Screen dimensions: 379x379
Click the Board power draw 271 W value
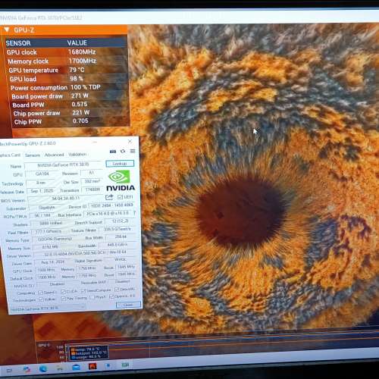[80, 96]
